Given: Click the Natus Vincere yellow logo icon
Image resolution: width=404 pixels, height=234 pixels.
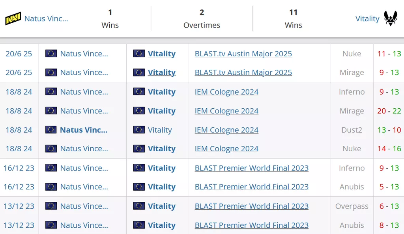Looking at the screenshot, I should [x=13, y=19].
